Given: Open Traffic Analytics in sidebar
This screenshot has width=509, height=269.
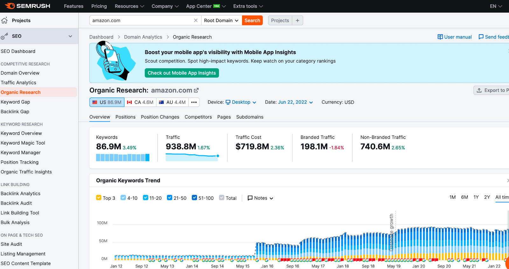Looking at the screenshot, I should tap(18, 83).
